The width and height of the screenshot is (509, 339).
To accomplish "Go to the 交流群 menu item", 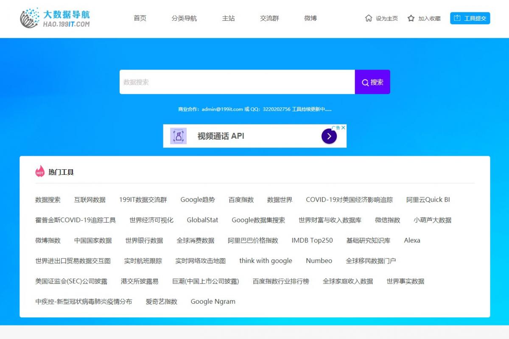I will pos(269,18).
